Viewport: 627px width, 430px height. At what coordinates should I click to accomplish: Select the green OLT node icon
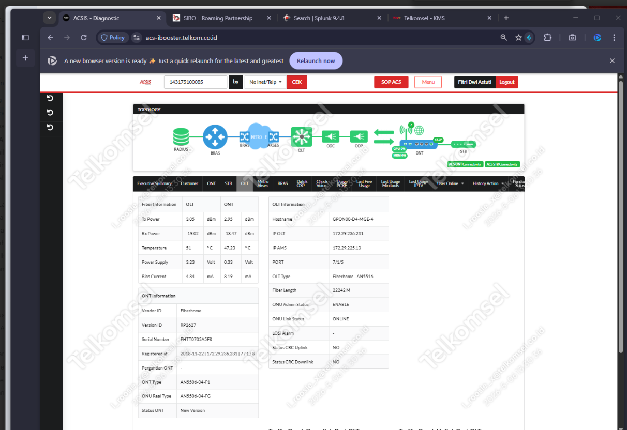301,137
